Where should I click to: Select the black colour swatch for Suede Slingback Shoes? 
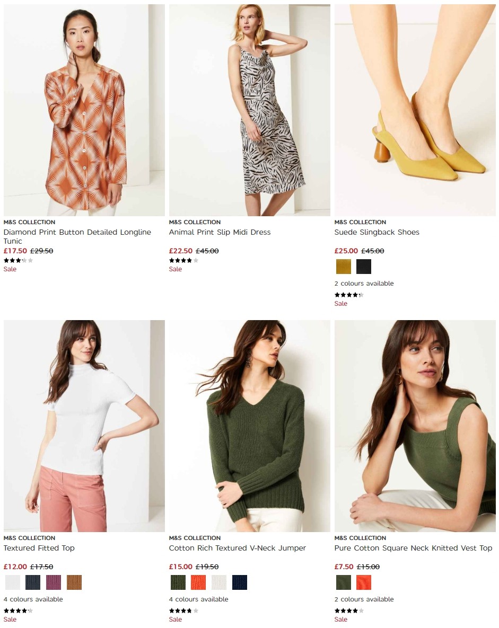pos(364,267)
